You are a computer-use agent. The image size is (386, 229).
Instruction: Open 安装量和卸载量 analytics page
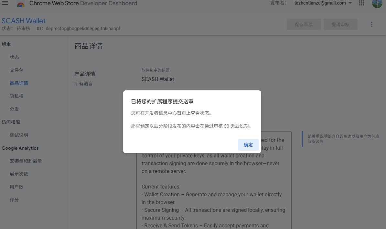26,161
